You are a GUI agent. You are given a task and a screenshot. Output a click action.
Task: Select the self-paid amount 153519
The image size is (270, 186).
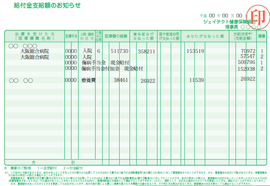195,51
